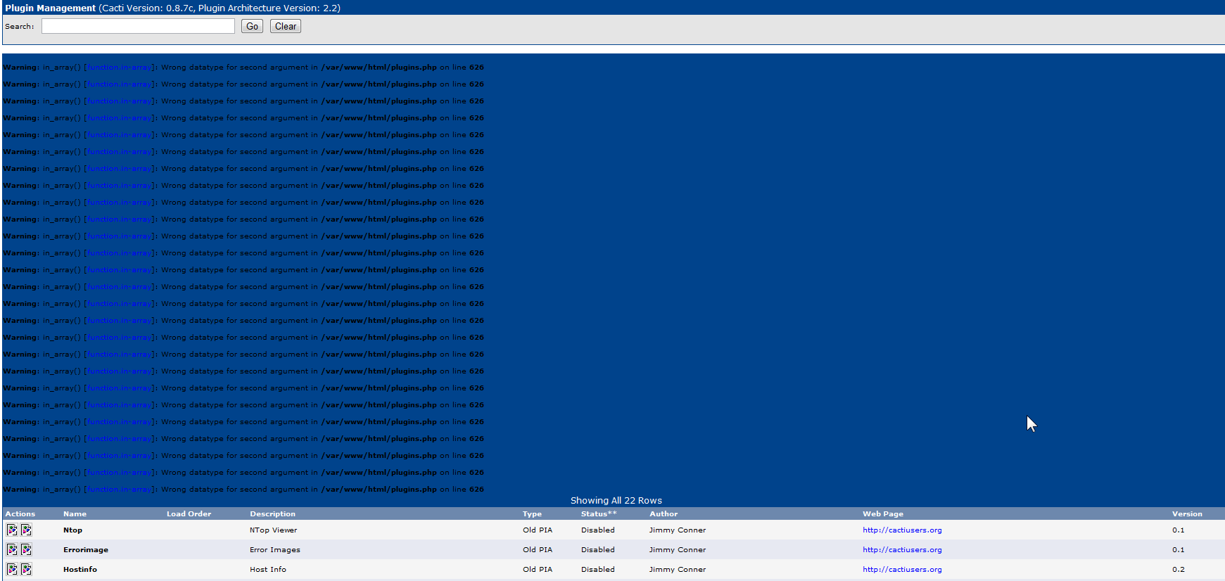Click the Showing All 22 Rows text

click(x=616, y=501)
